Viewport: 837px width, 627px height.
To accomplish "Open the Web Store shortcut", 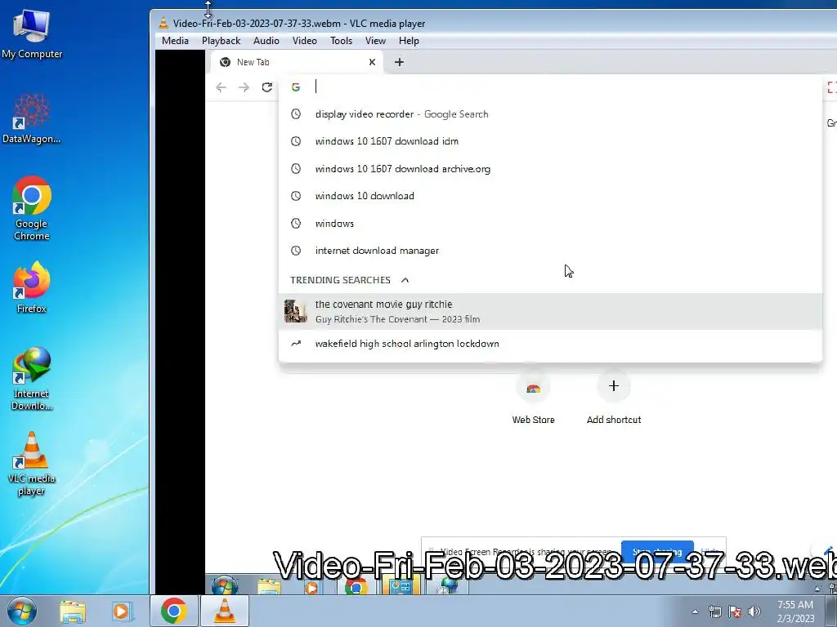I will tap(533, 398).
